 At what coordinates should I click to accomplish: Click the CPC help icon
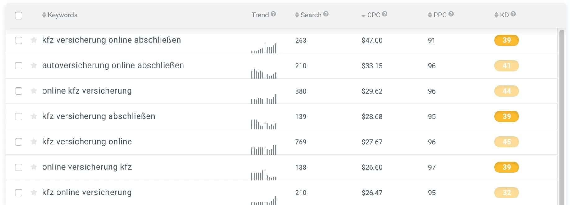pyautogui.click(x=385, y=13)
